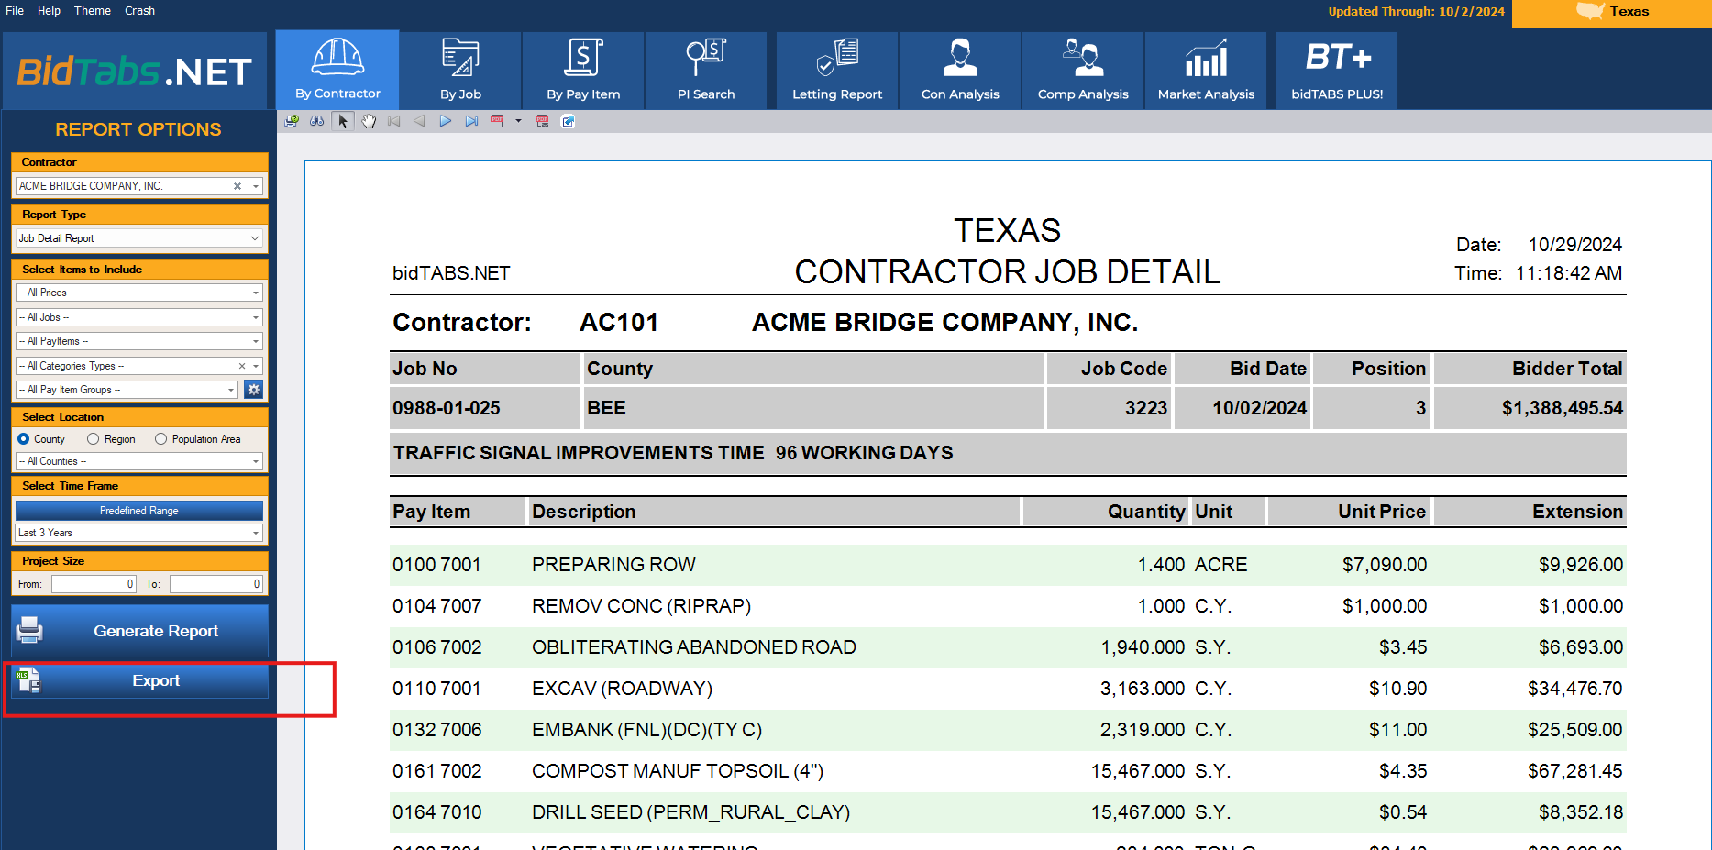Open Market Analysis
The width and height of the screenshot is (1712, 850).
point(1206,70)
